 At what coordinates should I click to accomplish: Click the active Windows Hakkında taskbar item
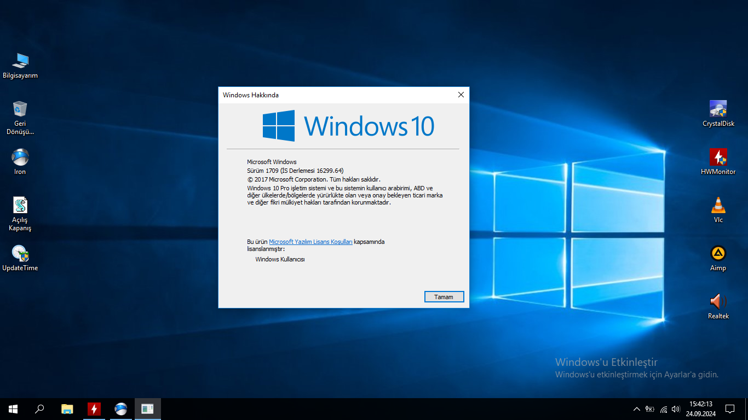pyautogui.click(x=148, y=409)
